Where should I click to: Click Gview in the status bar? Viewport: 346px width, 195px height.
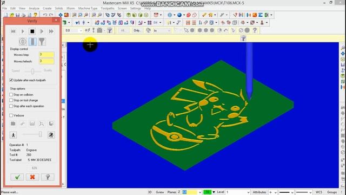160,192
